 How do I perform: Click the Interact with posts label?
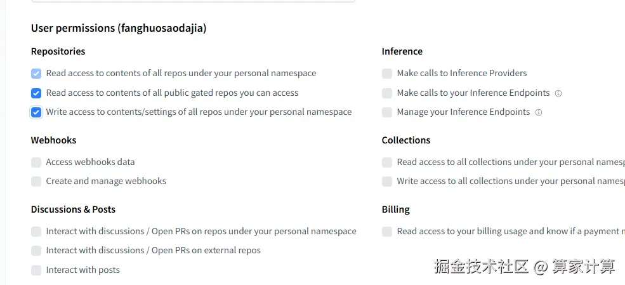pyautogui.click(x=82, y=270)
